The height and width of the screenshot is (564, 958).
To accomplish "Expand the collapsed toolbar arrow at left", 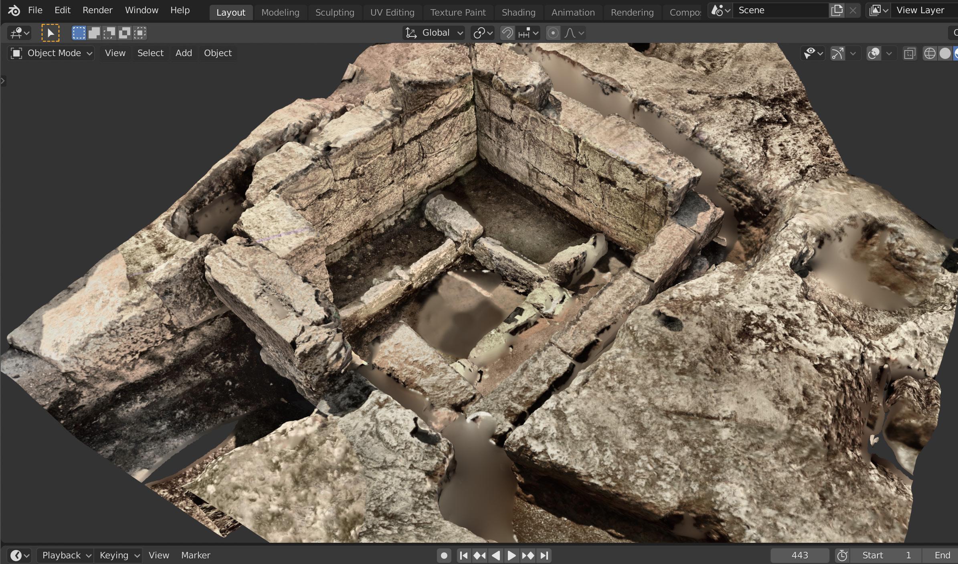I will (x=3, y=81).
